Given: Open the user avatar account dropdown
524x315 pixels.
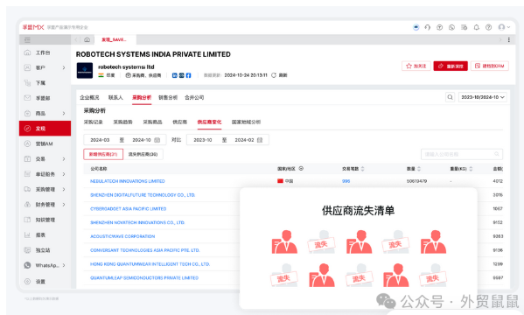Looking at the screenshot, I should 504,27.
